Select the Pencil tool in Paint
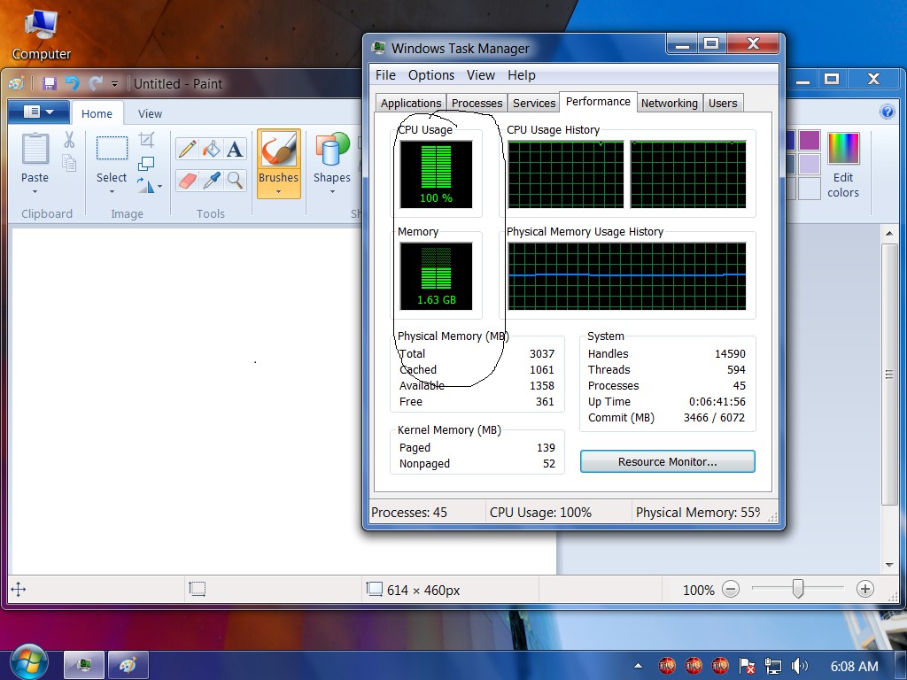 pyautogui.click(x=188, y=149)
